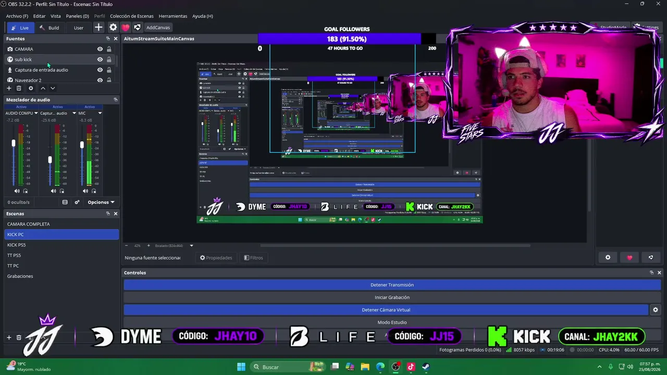Float the Fuentes dock panel
The width and height of the screenshot is (667, 375).
[x=108, y=39]
